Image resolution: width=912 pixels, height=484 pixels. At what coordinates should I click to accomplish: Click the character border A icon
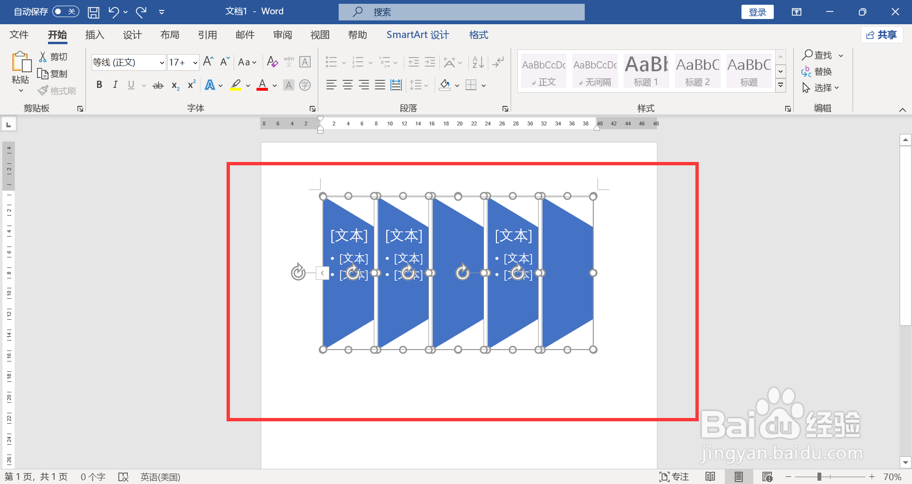[x=305, y=62]
